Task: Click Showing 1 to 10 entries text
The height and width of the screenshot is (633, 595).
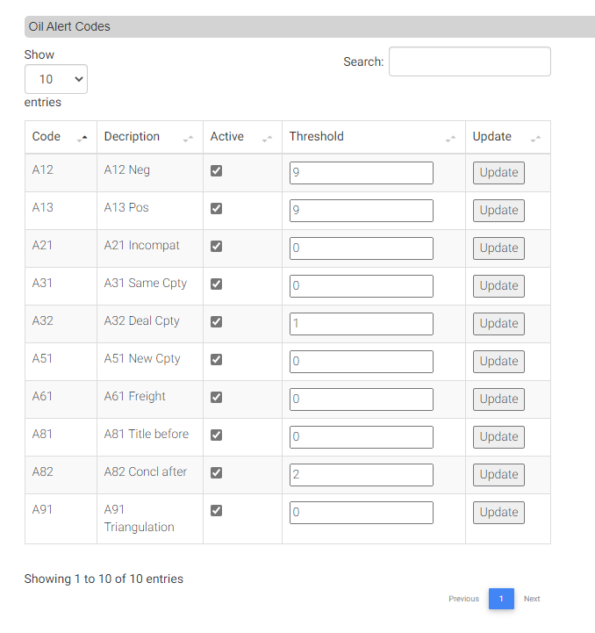Action: (104, 579)
